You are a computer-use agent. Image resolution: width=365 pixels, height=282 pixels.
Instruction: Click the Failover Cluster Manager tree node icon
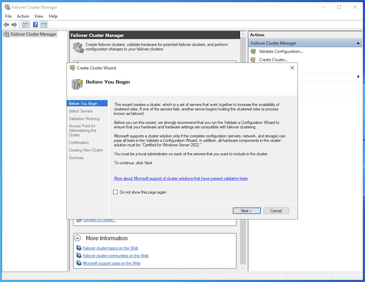pos(6,34)
